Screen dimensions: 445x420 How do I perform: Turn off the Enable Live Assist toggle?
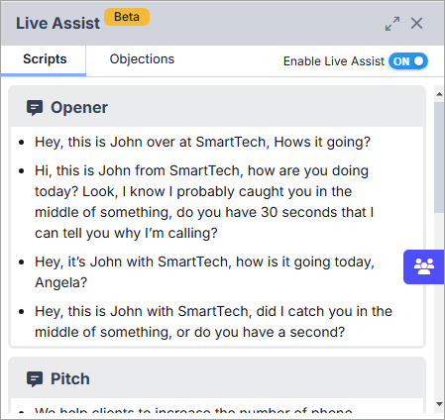(x=408, y=61)
